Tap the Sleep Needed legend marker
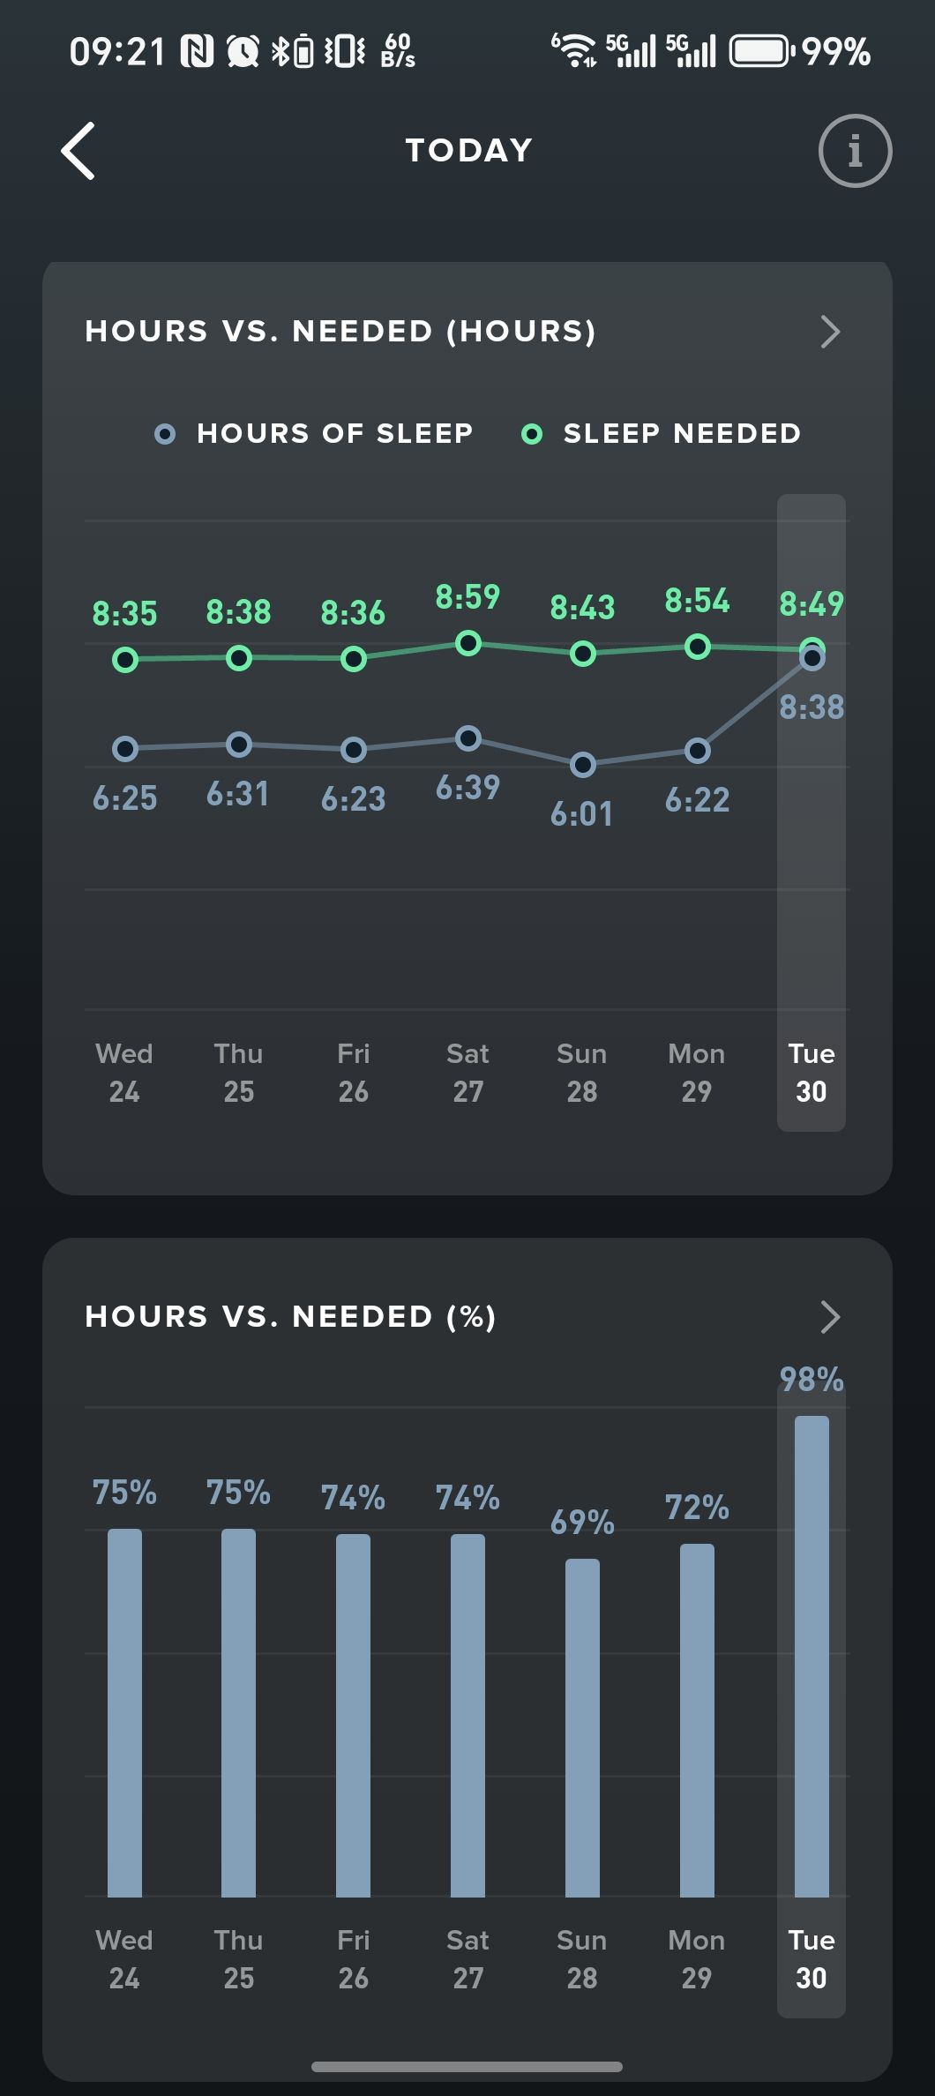The height and width of the screenshot is (2096, 935). pyautogui.click(x=532, y=434)
